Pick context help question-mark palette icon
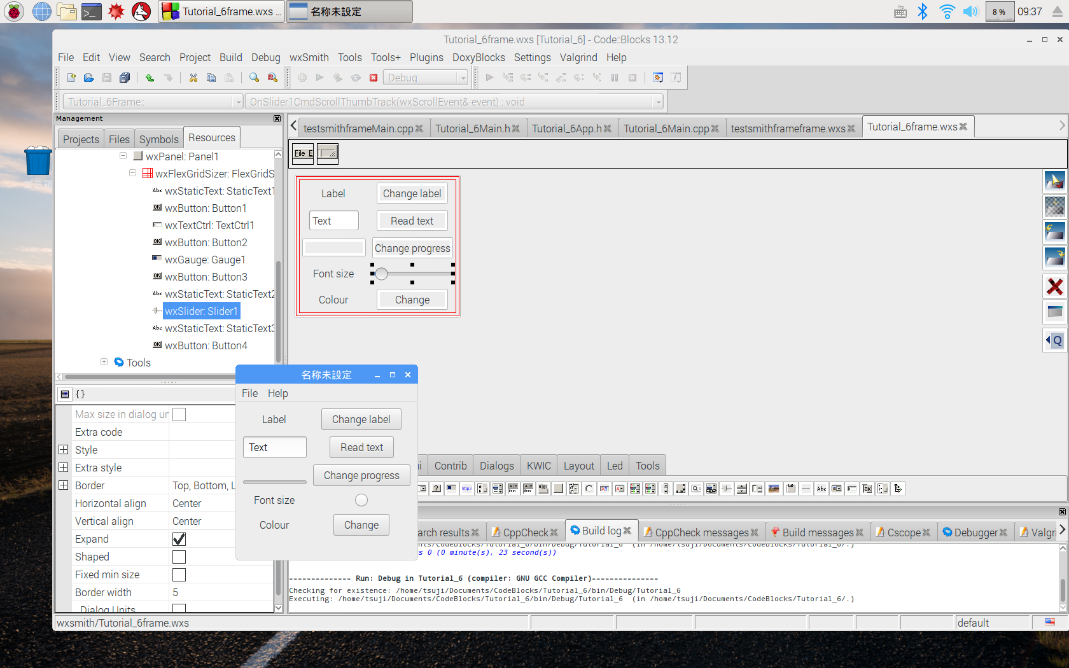Viewport: 1069px width, 668px height. click(x=436, y=489)
